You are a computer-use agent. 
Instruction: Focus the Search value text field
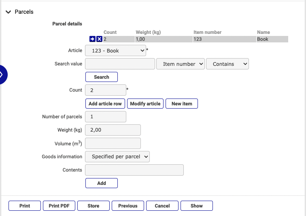tap(120, 64)
